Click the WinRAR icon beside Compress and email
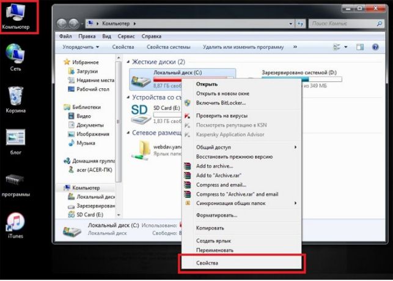Viewport: 393px width, 281px height. pos(187,185)
